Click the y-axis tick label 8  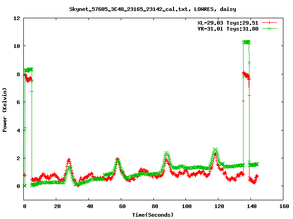18,74
